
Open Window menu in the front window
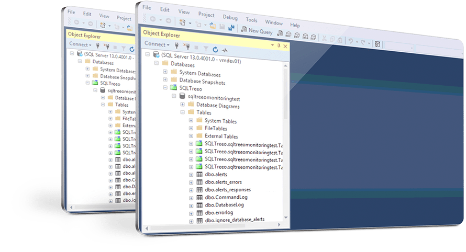(x=274, y=22)
